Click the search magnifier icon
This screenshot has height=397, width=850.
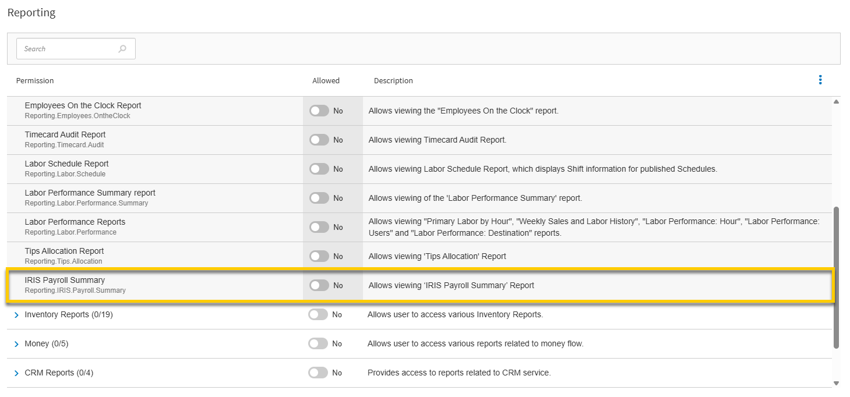122,48
